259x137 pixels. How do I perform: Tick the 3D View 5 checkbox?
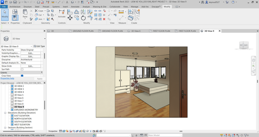coord(12,95)
